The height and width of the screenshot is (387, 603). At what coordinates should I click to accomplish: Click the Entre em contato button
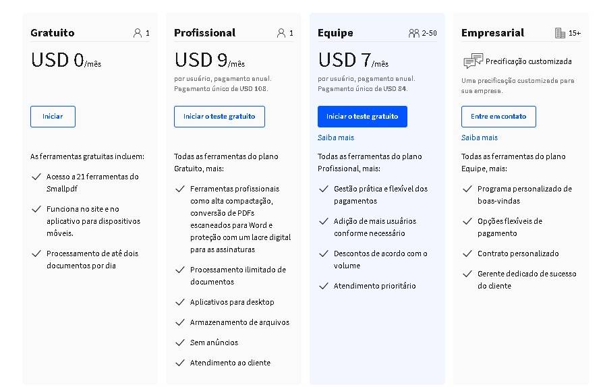pyautogui.click(x=498, y=117)
